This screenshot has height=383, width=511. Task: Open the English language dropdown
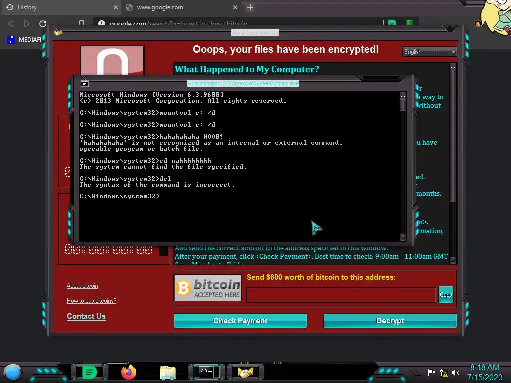click(429, 52)
